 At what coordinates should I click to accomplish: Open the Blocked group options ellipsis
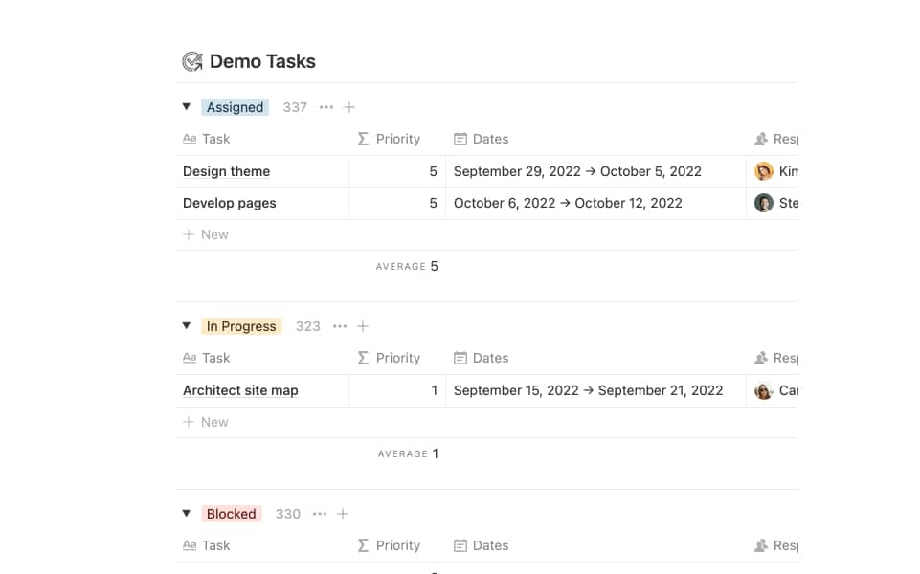tap(320, 514)
